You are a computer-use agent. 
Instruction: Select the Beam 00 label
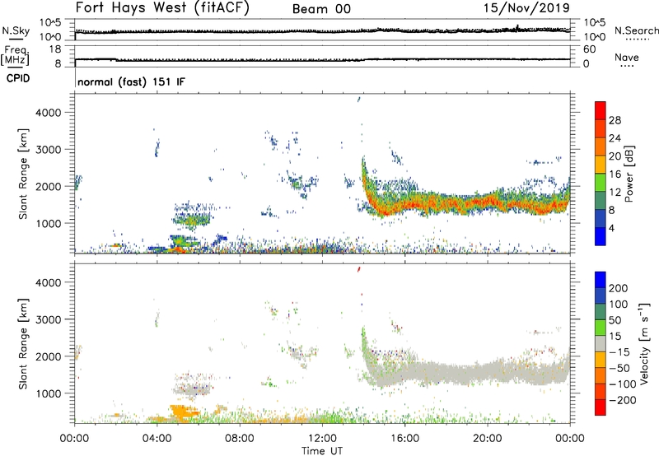321,9
